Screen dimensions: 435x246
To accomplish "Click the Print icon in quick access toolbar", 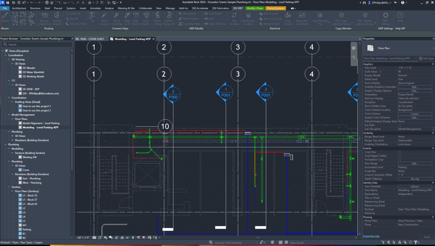I will tap(47, 3).
